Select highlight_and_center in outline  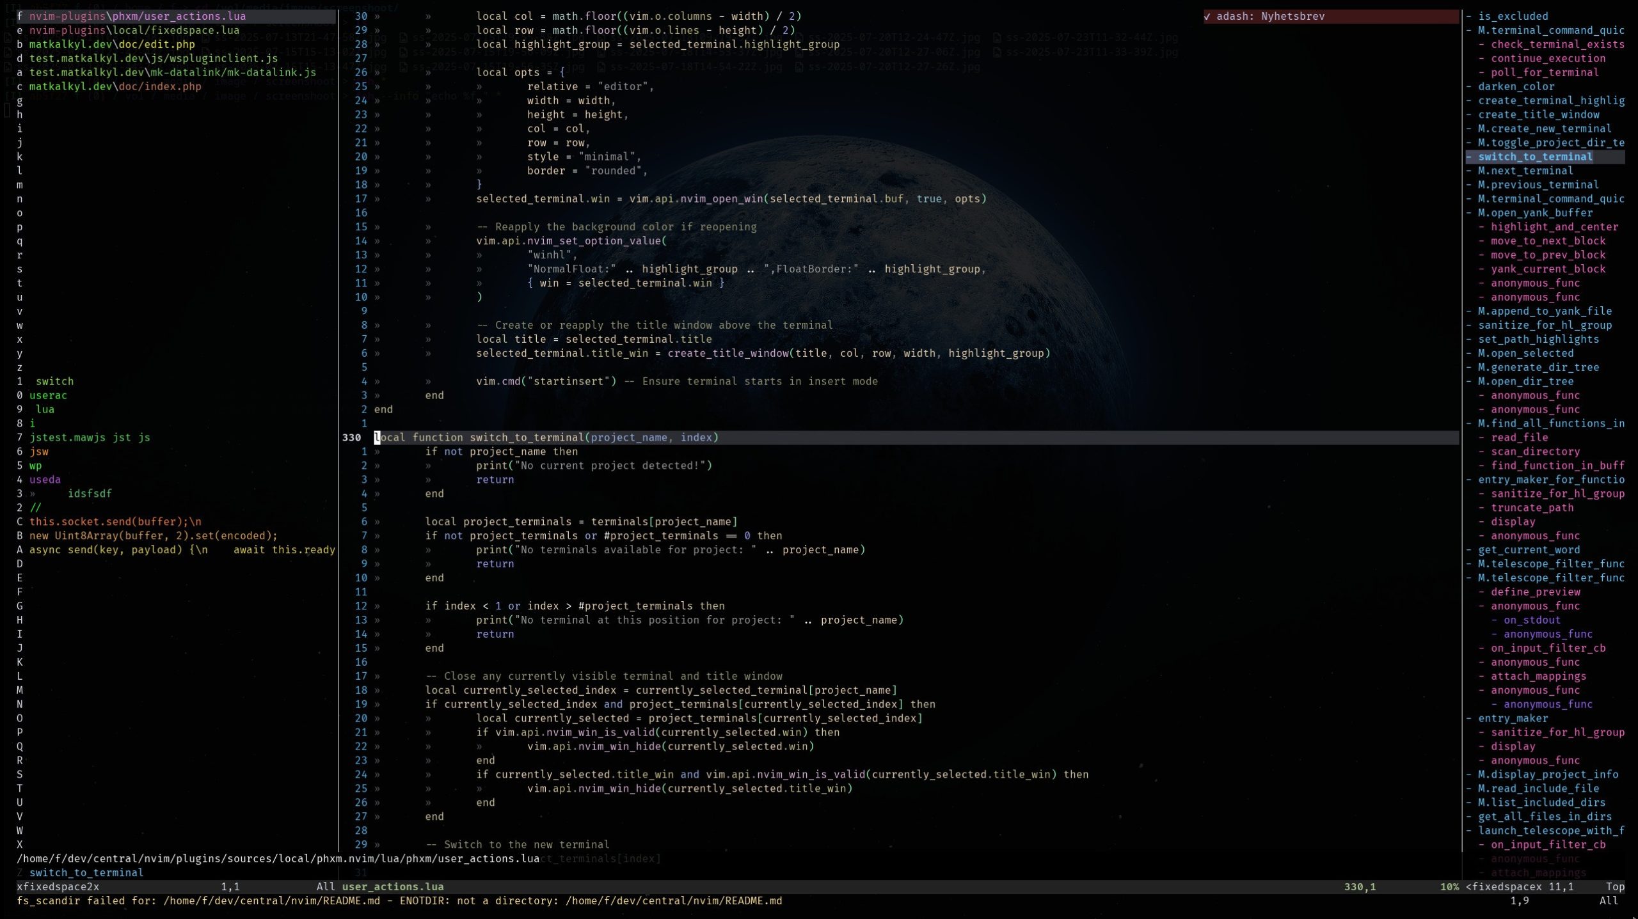[1554, 227]
